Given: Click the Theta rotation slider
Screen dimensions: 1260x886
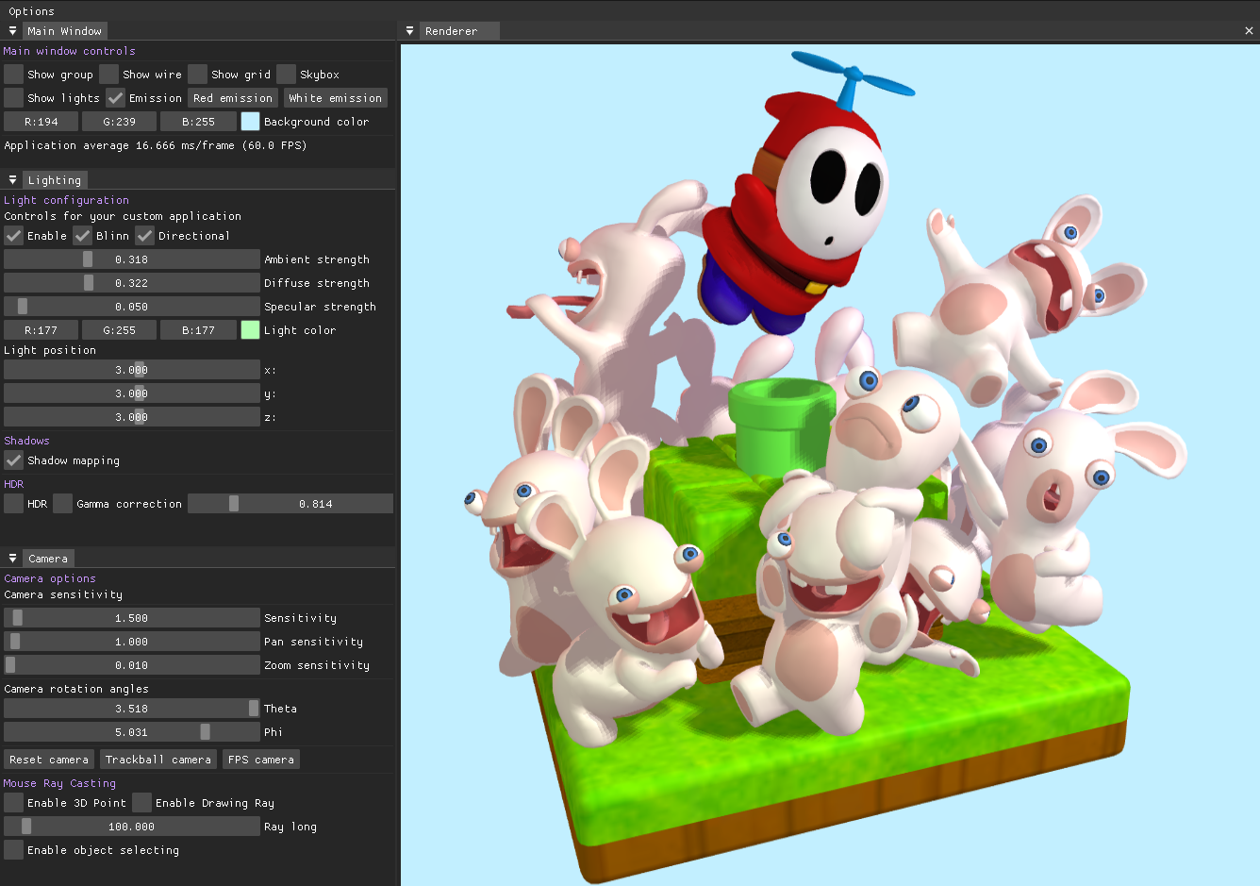Looking at the screenshot, I should point(132,709).
